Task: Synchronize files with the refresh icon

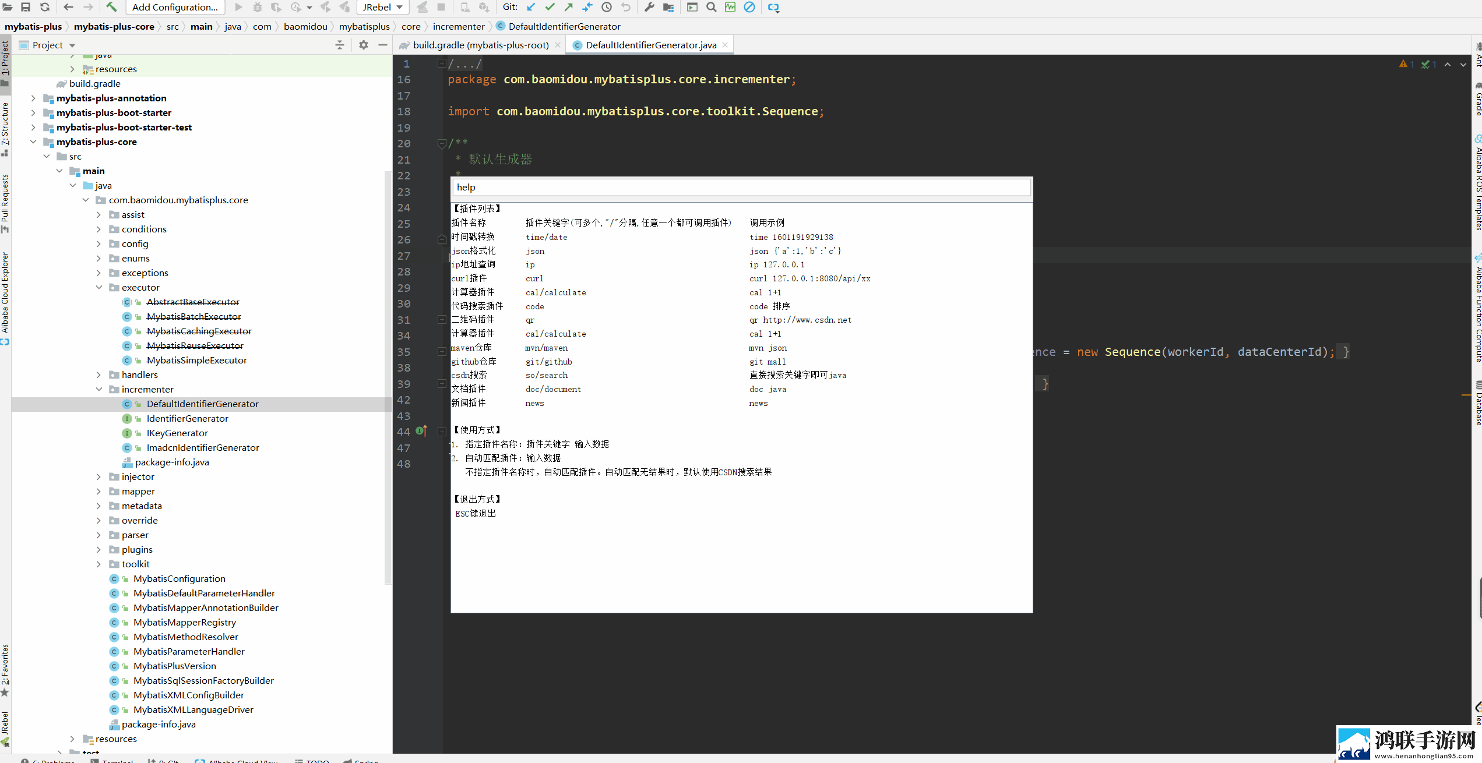Action: point(44,7)
